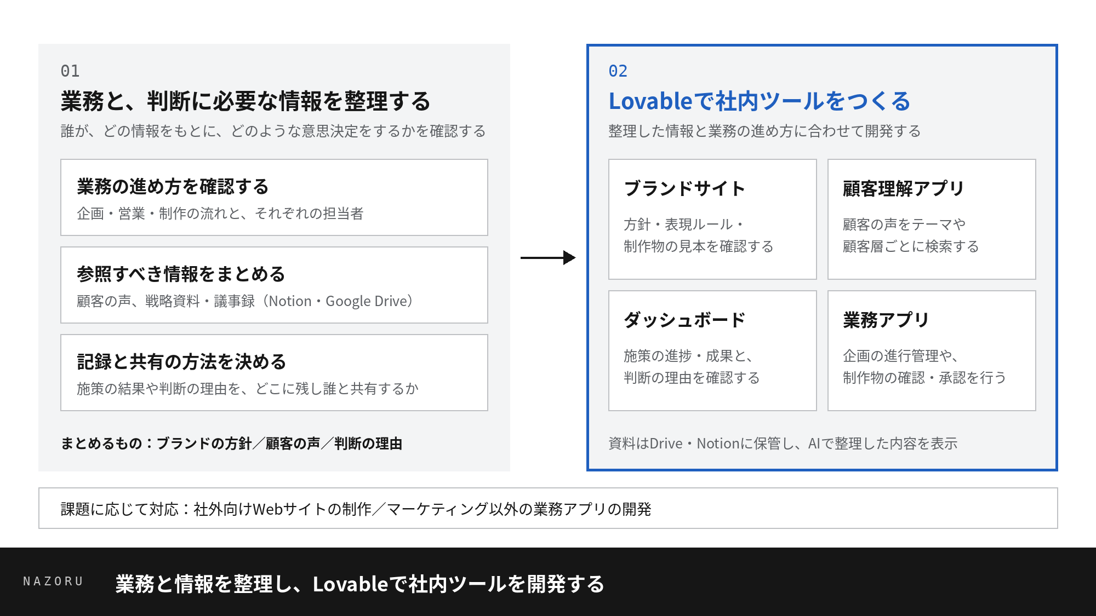This screenshot has width=1096, height=616.
Task: Select the ブランドサイト card title
Action: (684, 189)
